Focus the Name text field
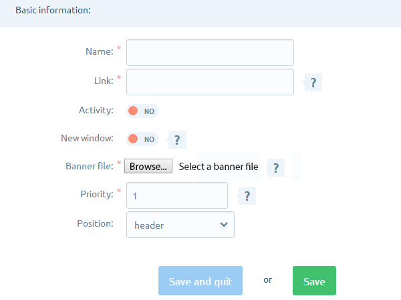Viewport: 401px width, 300px height. (210, 53)
